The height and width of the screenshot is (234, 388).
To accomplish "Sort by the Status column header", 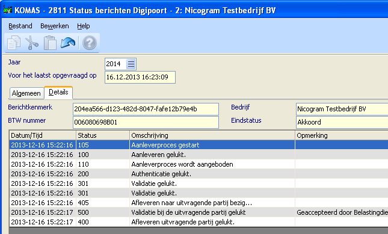I will coord(103,135).
